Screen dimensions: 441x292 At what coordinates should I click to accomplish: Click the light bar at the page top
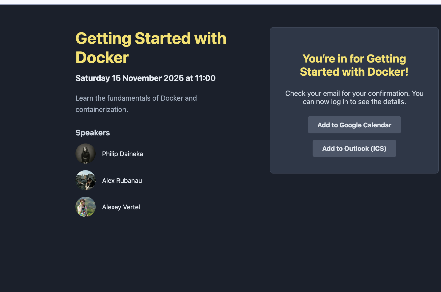pos(220,2)
